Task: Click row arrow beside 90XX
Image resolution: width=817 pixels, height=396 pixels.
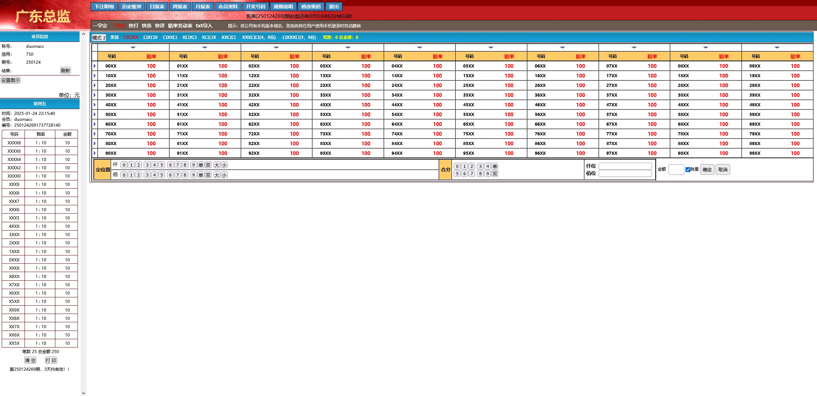Action: click(x=94, y=153)
